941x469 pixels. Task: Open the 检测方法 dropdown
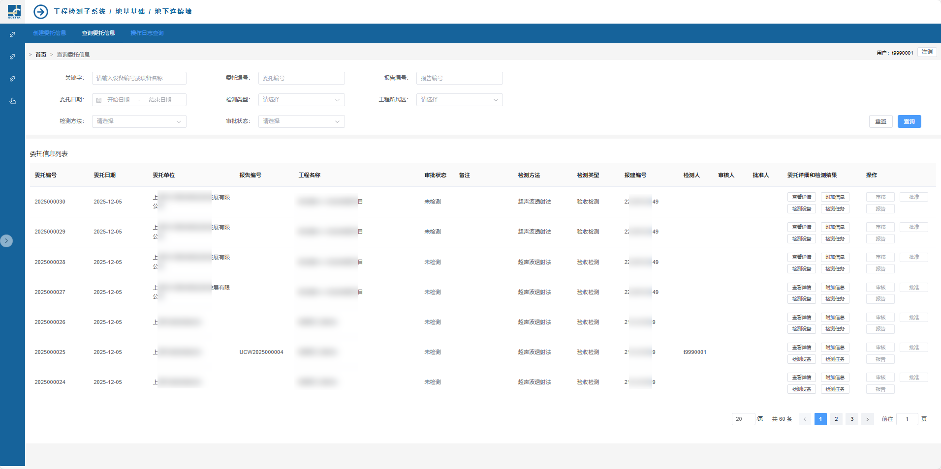tap(139, 121)
